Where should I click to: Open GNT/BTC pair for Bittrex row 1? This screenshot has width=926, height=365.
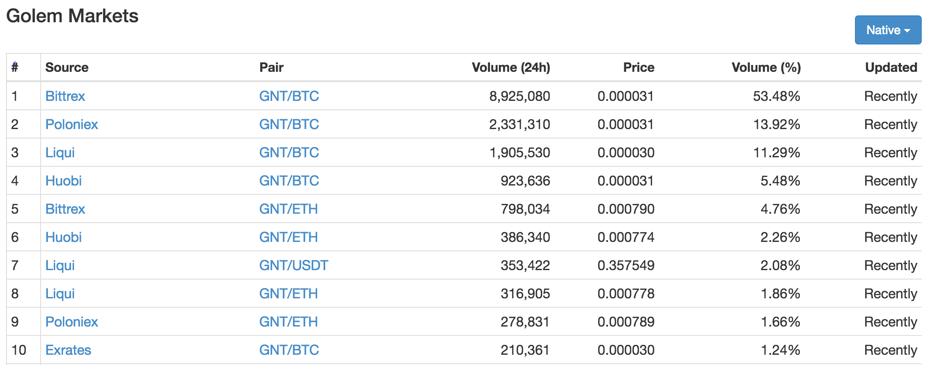(289, 96)
